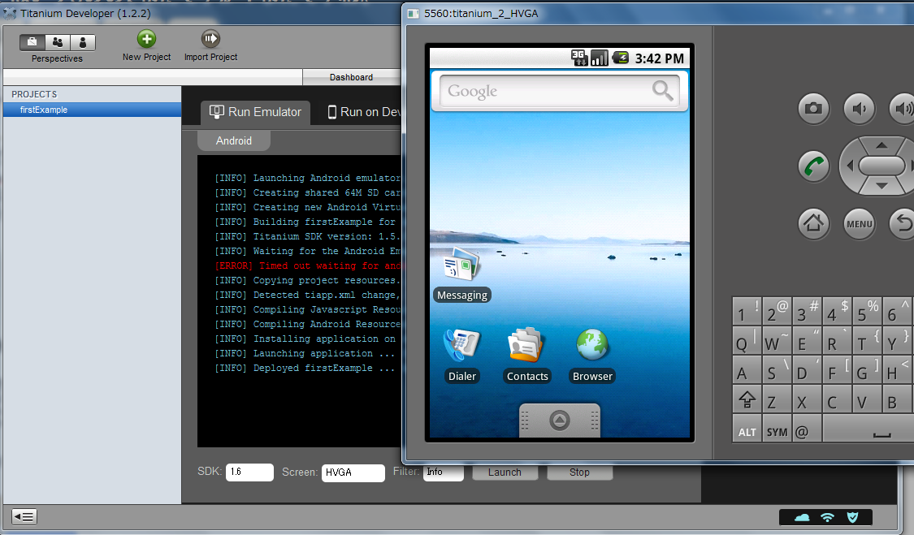Click the Import Project icon
The height and width of the screenshot is (535, 914).
click(x=210, y=39)
